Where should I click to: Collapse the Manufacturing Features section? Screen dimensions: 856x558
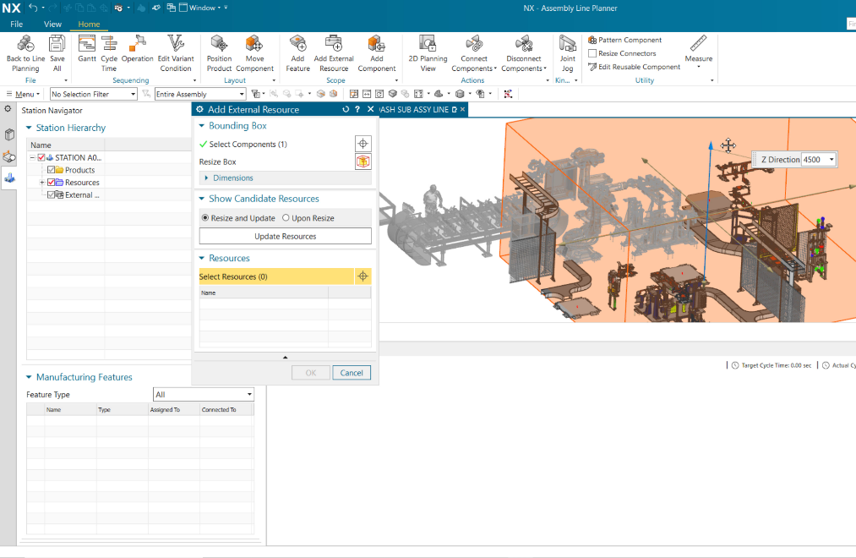tap(29, 377)
